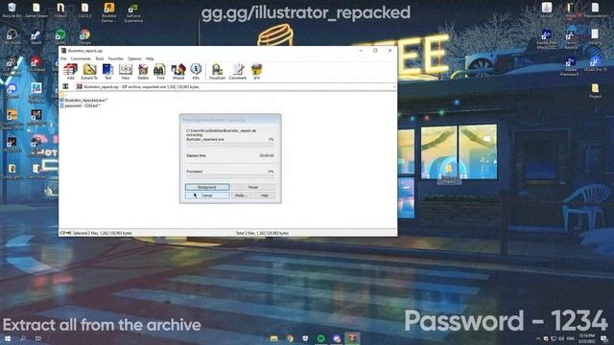Click the up-one-level icon beside the address bar
The width and height of the screenshot is (614, 345).
click(65, 86)
